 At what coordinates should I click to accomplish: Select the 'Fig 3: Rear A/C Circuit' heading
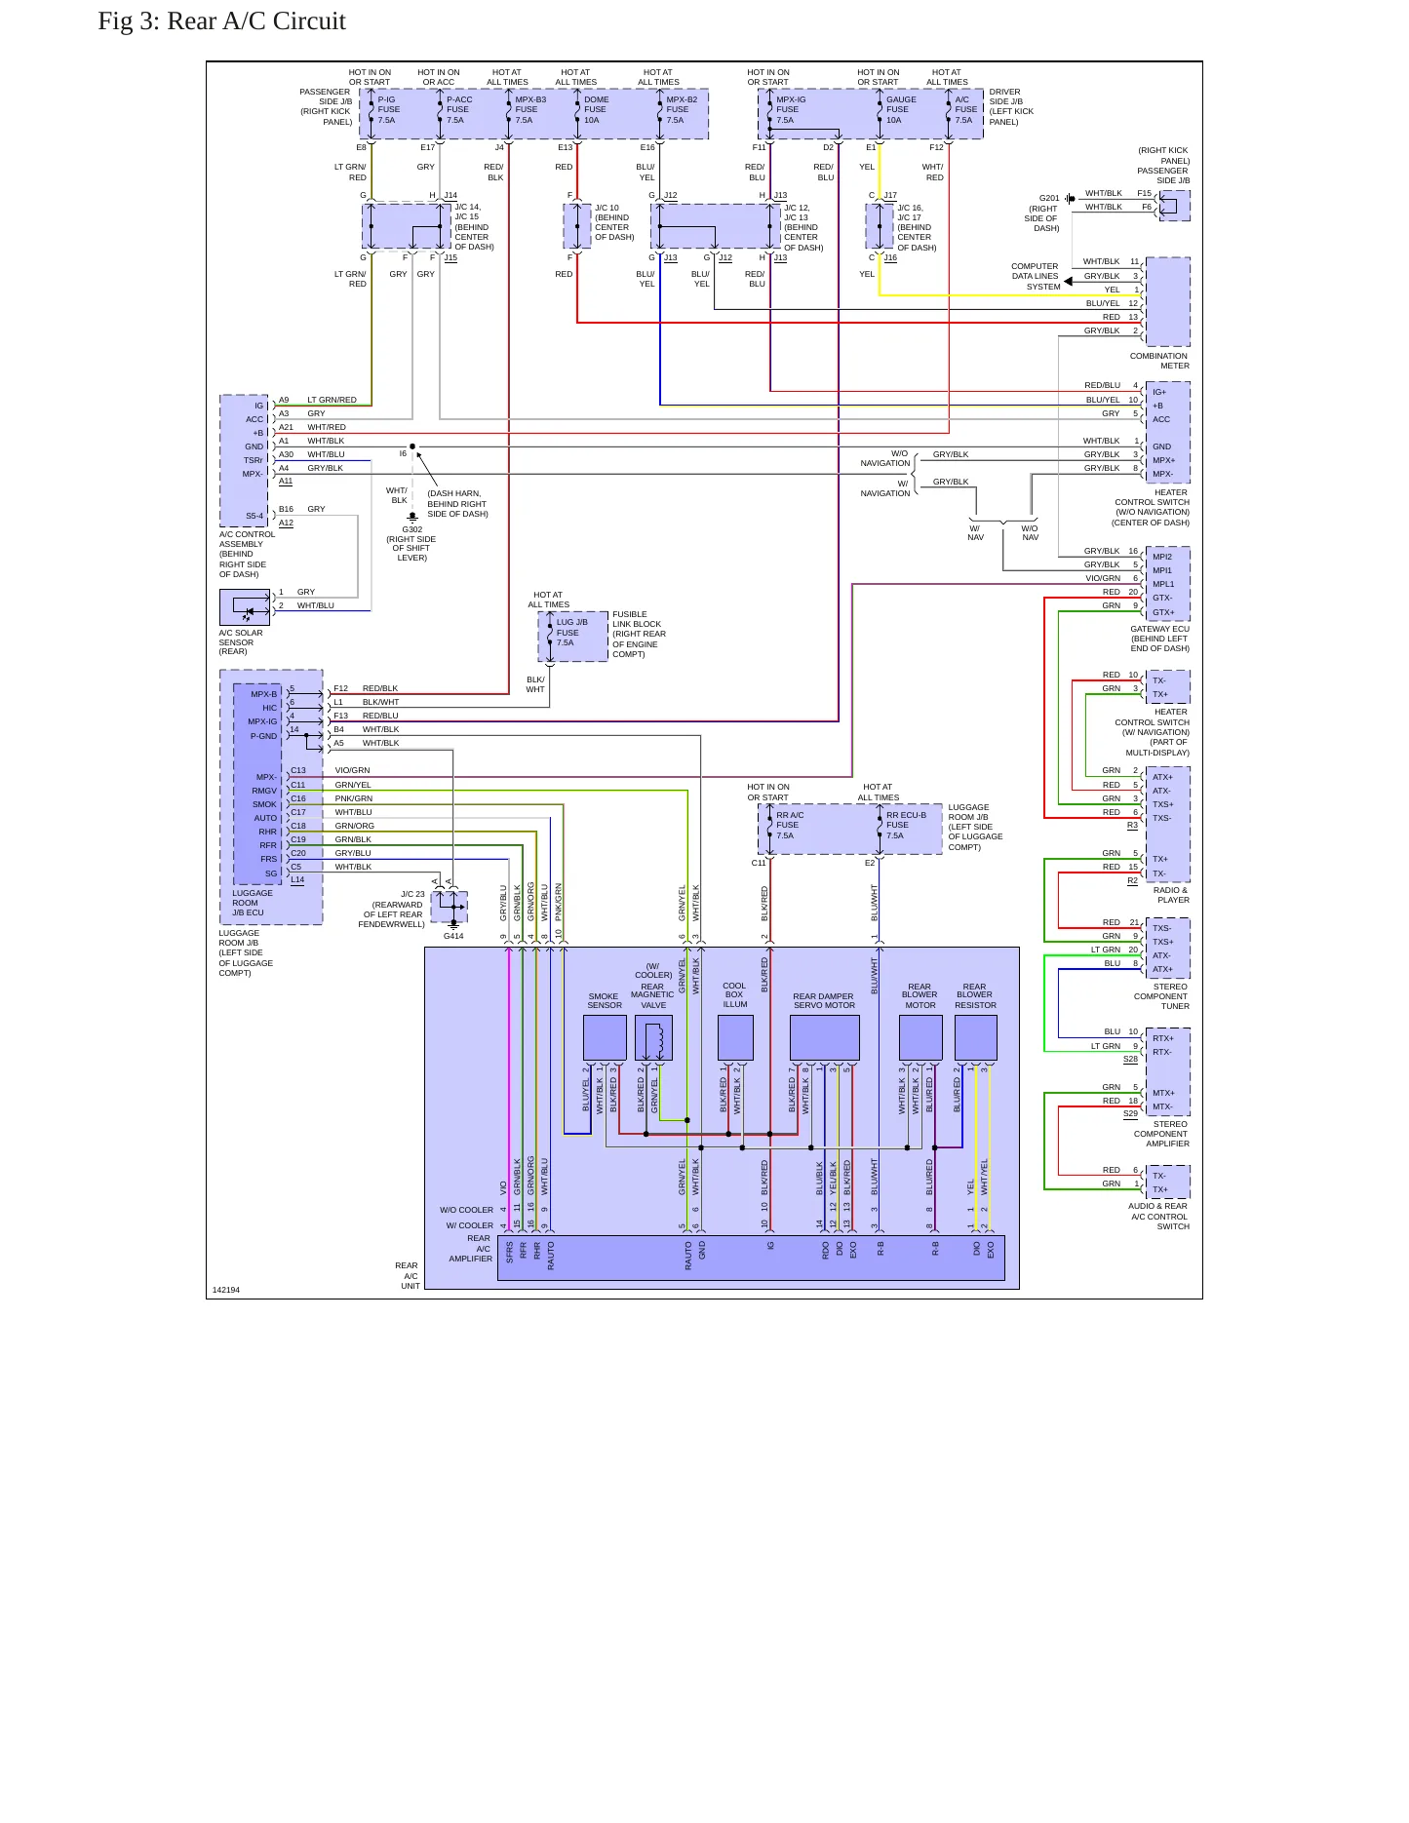coord(221,20)
